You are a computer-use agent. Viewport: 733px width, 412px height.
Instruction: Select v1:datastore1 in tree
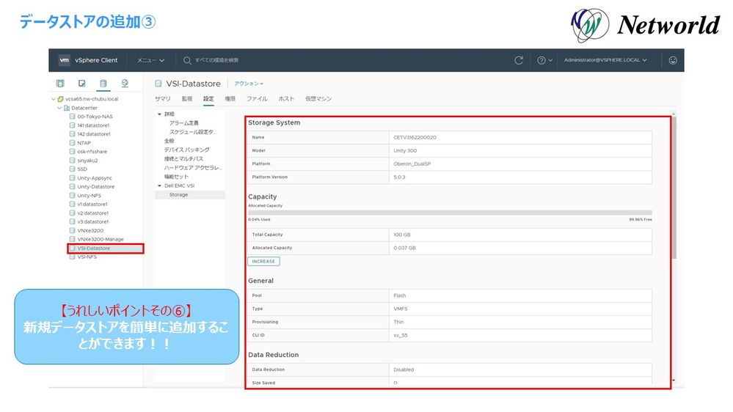click(x=92, y=204)
